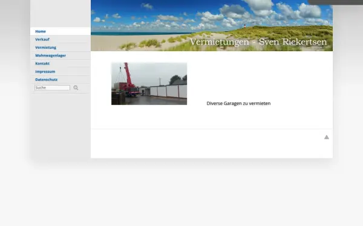Click the scroll-to-top triangle icon
363x226 pixels.
[327, 137]
